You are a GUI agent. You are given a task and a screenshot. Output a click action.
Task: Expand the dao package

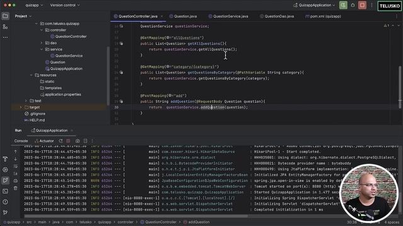point(42,43)
